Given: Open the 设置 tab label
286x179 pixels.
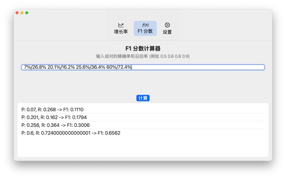Looking at the screenshot, I should click(x=167, y=32).
